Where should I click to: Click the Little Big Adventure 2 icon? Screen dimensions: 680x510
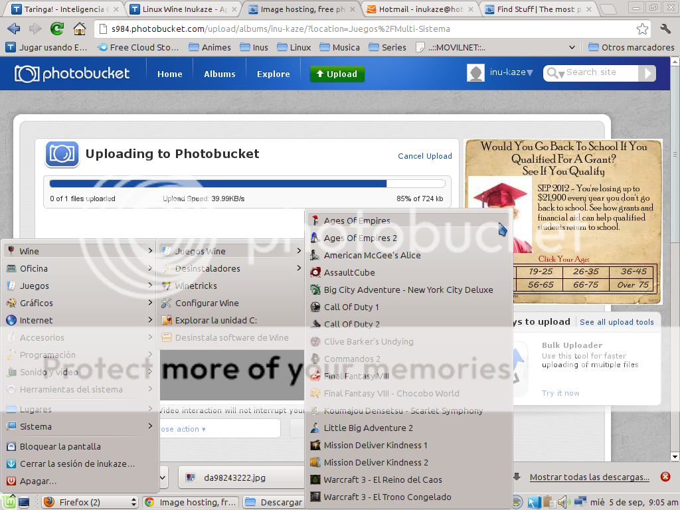pos(315,428)
